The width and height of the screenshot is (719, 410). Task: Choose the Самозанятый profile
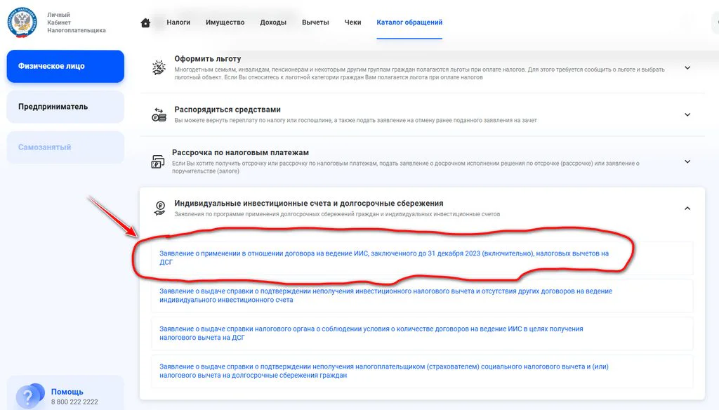point(65,147)
